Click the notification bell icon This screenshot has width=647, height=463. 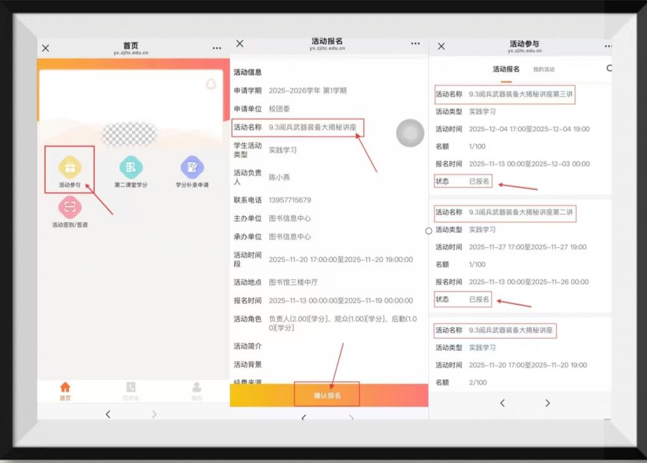(x=210, y=85)
